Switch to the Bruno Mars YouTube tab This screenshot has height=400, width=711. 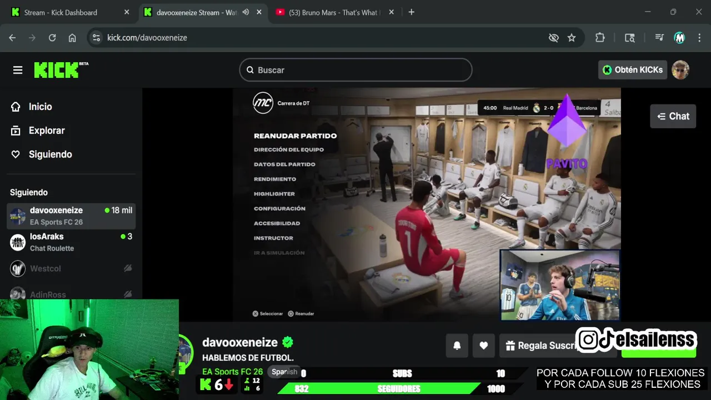tap(333, 12)
